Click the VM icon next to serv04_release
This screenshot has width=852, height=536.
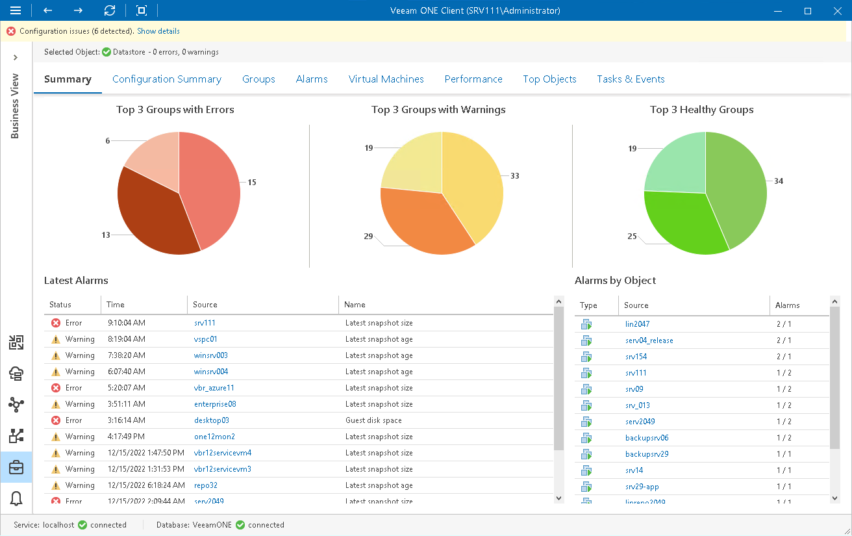tap(586, 340)
